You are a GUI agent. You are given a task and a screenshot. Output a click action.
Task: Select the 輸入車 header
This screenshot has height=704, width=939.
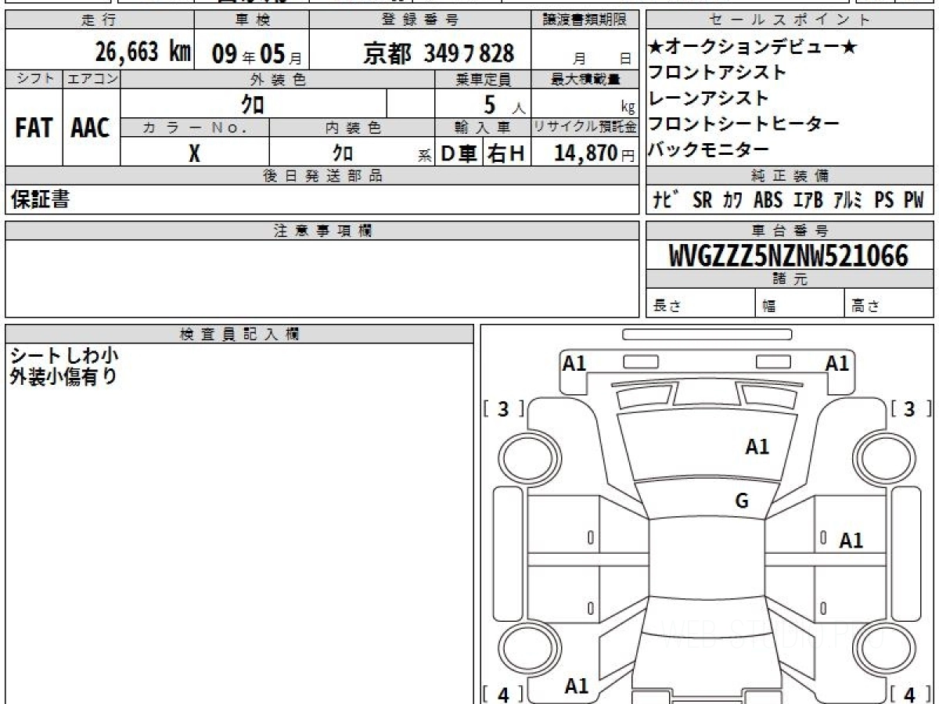(483, 128)
